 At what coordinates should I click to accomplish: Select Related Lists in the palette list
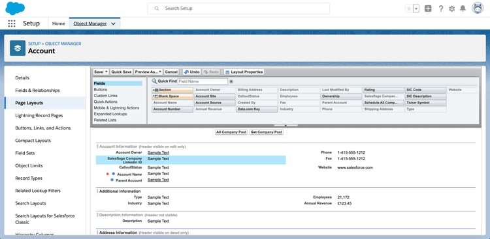(x=105, y=120)
